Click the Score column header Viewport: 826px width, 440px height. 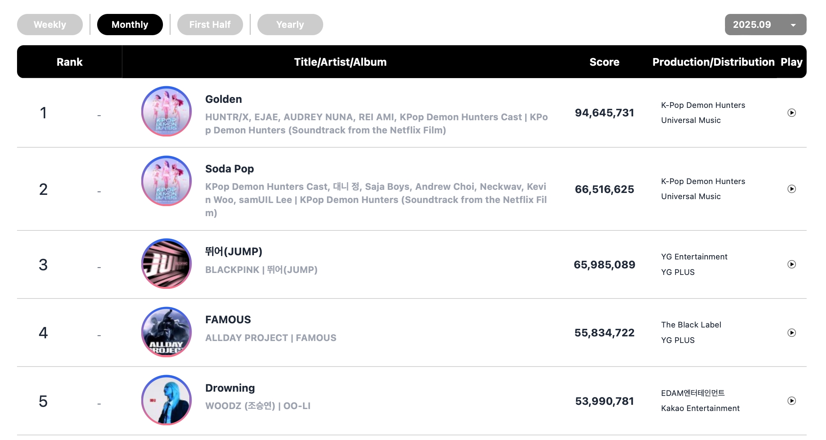pyautogui.click(x=604, y=62)
